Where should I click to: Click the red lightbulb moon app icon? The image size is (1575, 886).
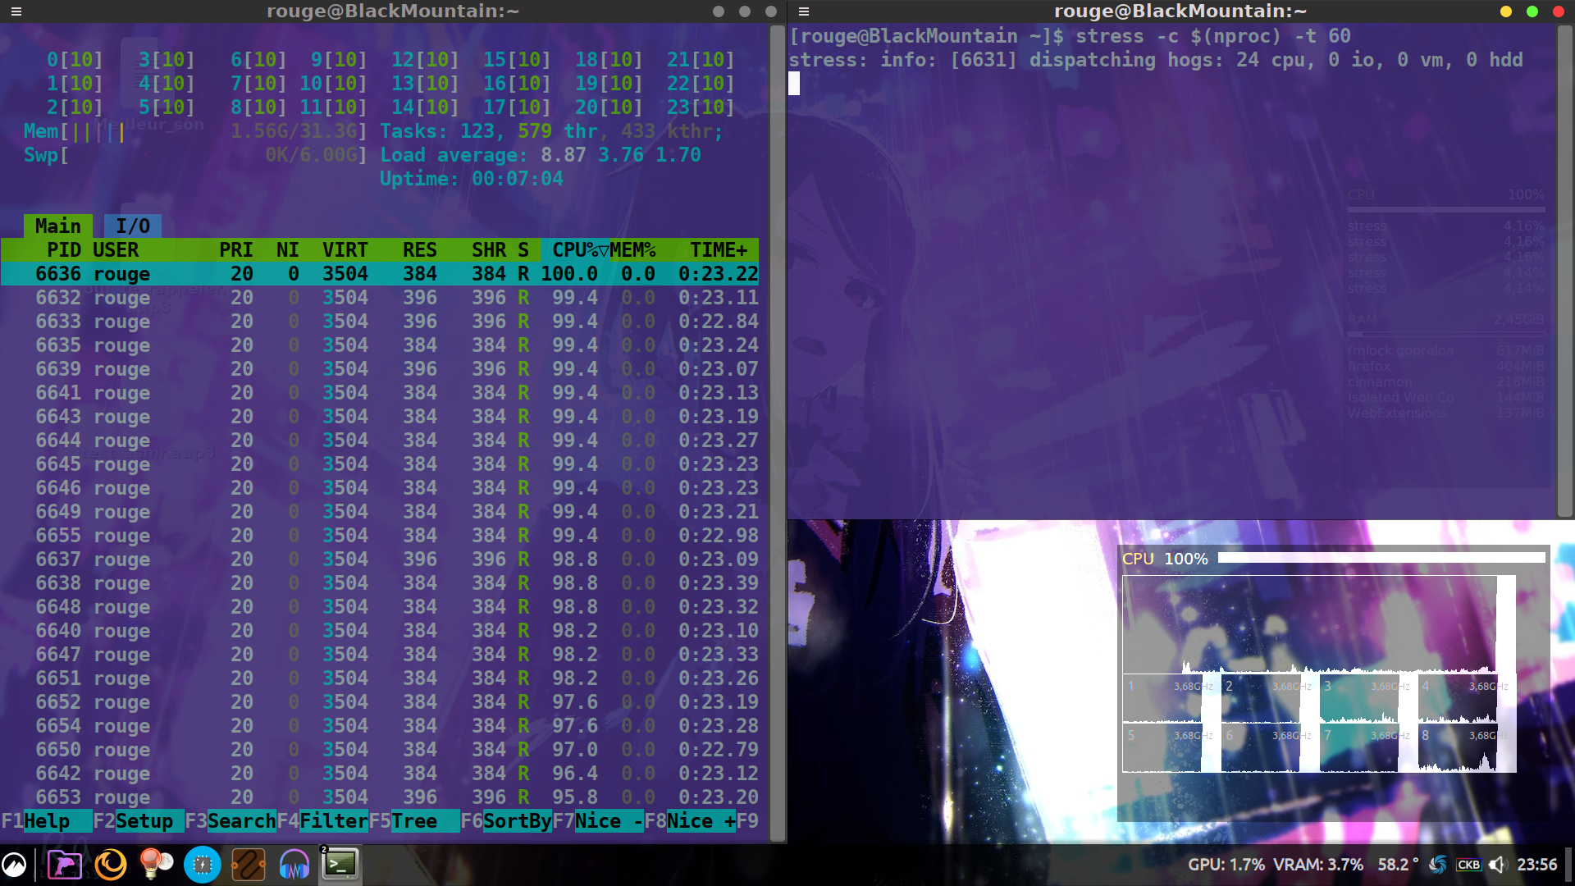pos(156,865)
